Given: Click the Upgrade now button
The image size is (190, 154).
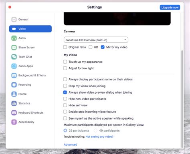Looking at the screenshot, I should [170, 8].
